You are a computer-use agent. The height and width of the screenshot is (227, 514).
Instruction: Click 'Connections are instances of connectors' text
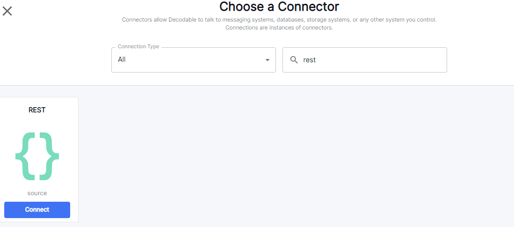click(x=279, y=28)
